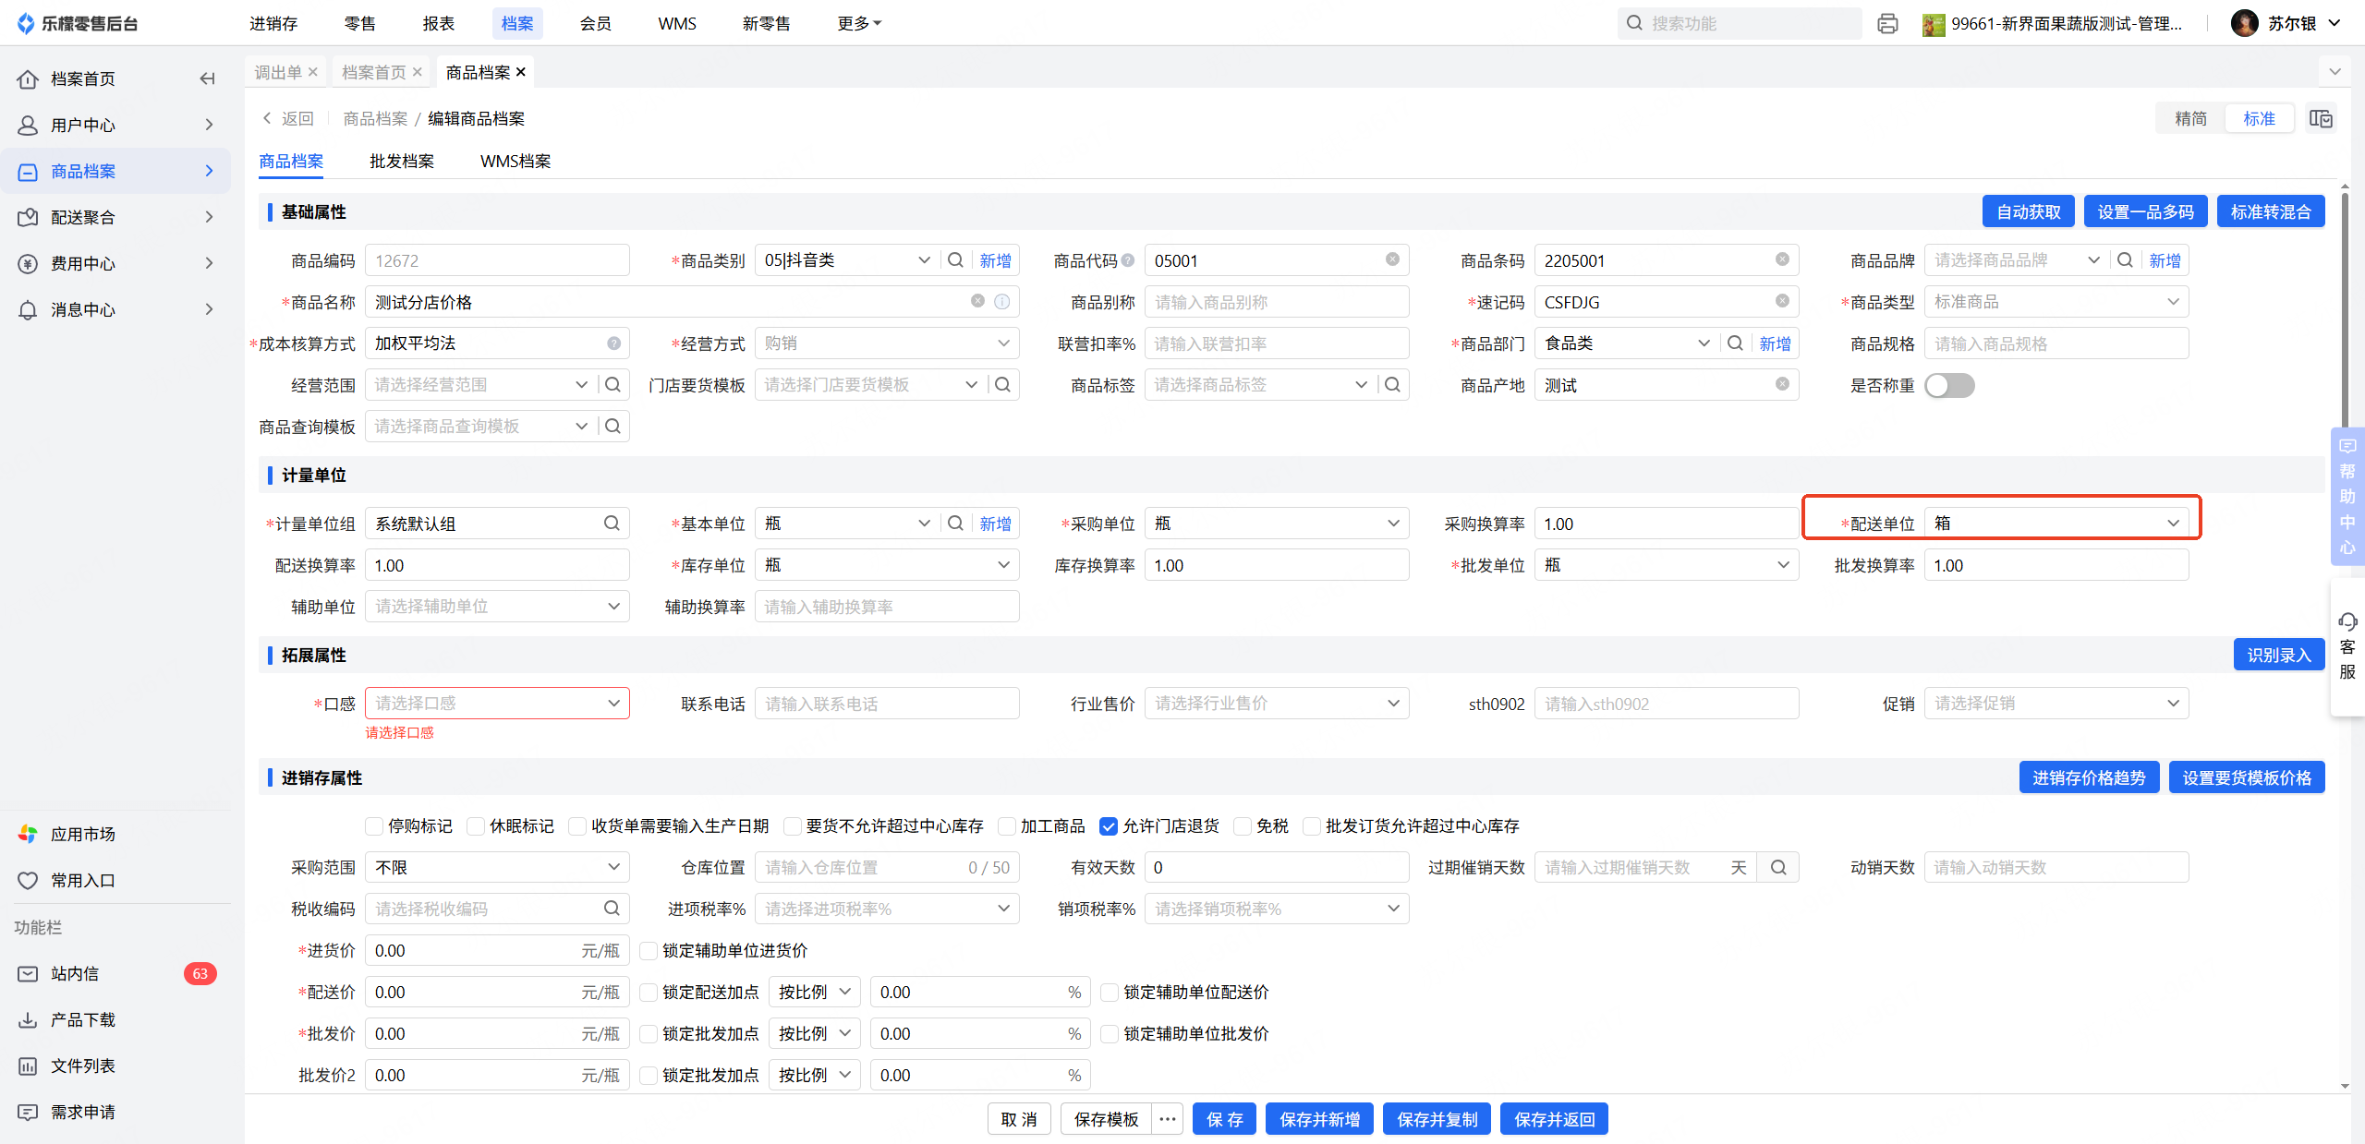Click the 自动获取 button

click(x=2028, y=211)
